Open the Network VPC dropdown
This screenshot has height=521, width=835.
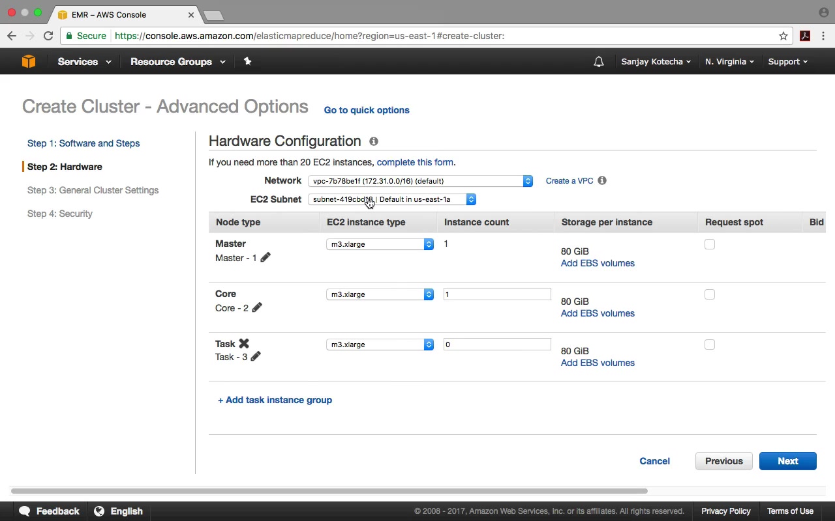coord(420,181)
